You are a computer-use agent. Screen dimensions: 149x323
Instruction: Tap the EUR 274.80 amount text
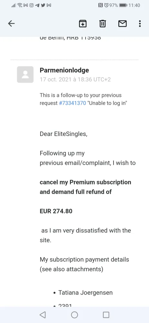coord(56,211)
